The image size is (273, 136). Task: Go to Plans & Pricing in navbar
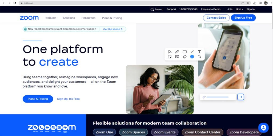pos(112,18)
